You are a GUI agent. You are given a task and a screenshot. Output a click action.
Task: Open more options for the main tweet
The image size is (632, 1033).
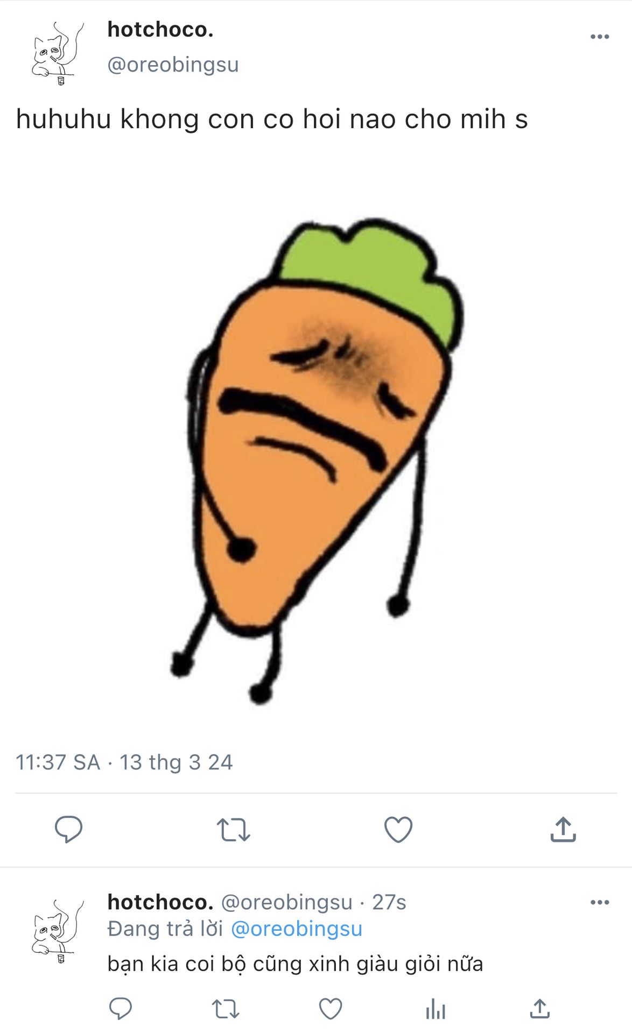[x=600, y=37]
